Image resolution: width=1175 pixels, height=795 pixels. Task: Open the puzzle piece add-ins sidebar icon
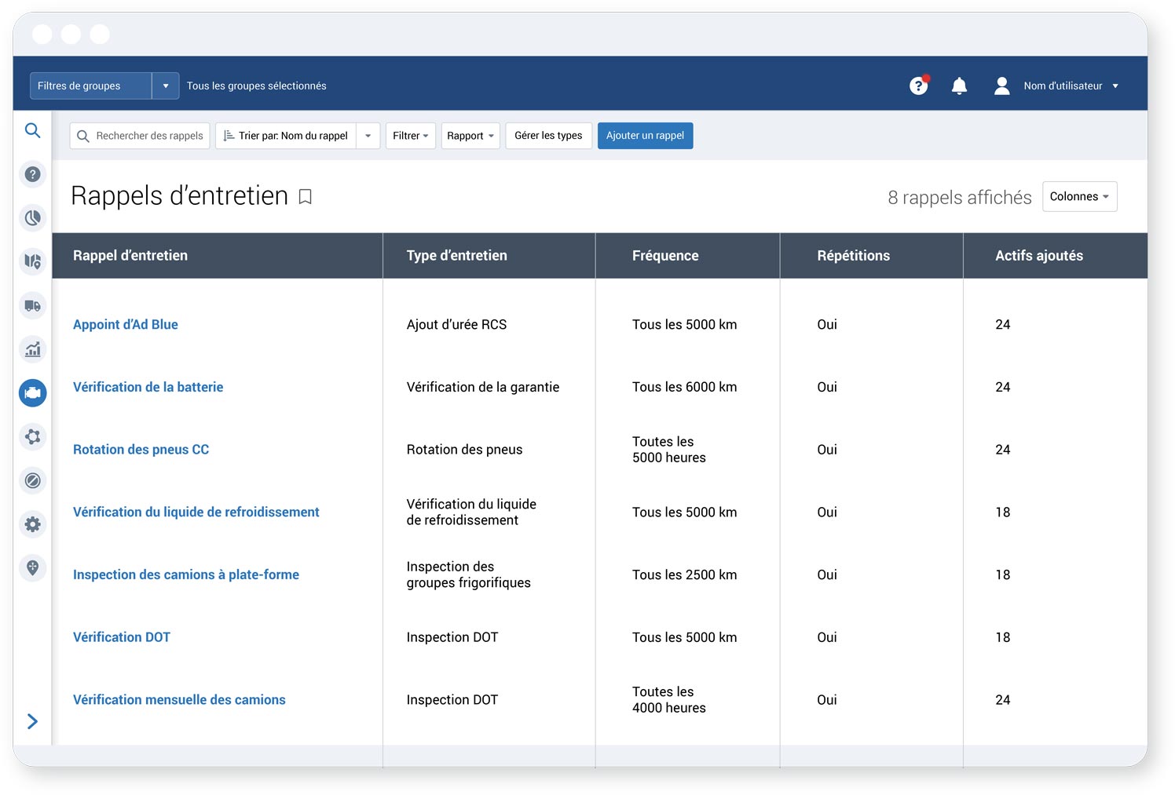[x=32, y=436]
